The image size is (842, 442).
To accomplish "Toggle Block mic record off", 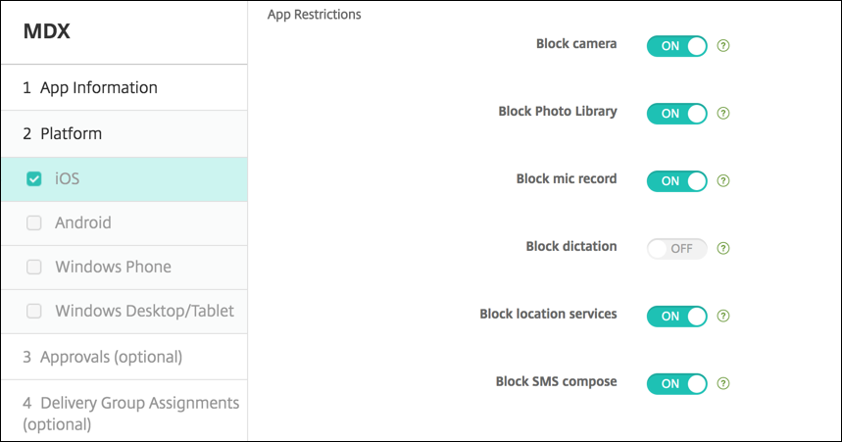I will (676, 181).
